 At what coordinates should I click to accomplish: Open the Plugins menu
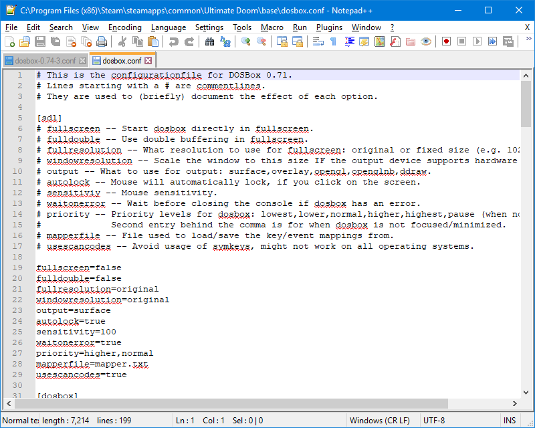[x=329, y=27]
